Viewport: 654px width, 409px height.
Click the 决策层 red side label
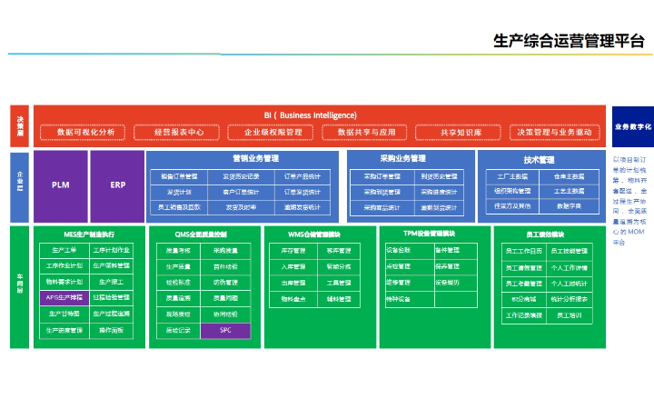point(20,126)
